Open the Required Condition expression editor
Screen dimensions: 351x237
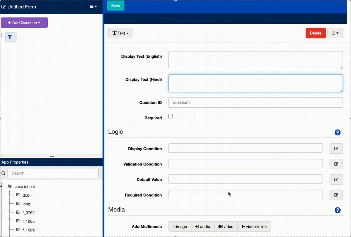336,195
